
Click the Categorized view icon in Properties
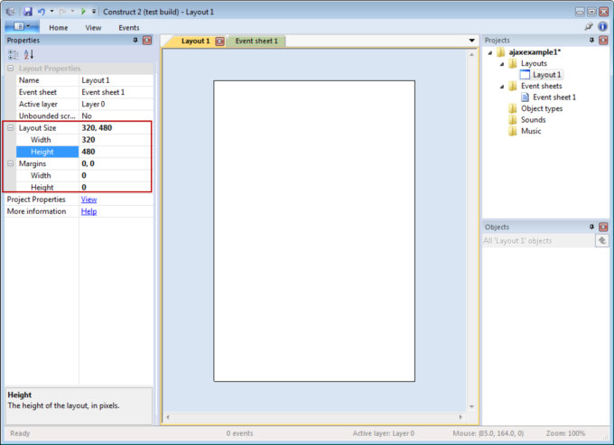point(13,54)
